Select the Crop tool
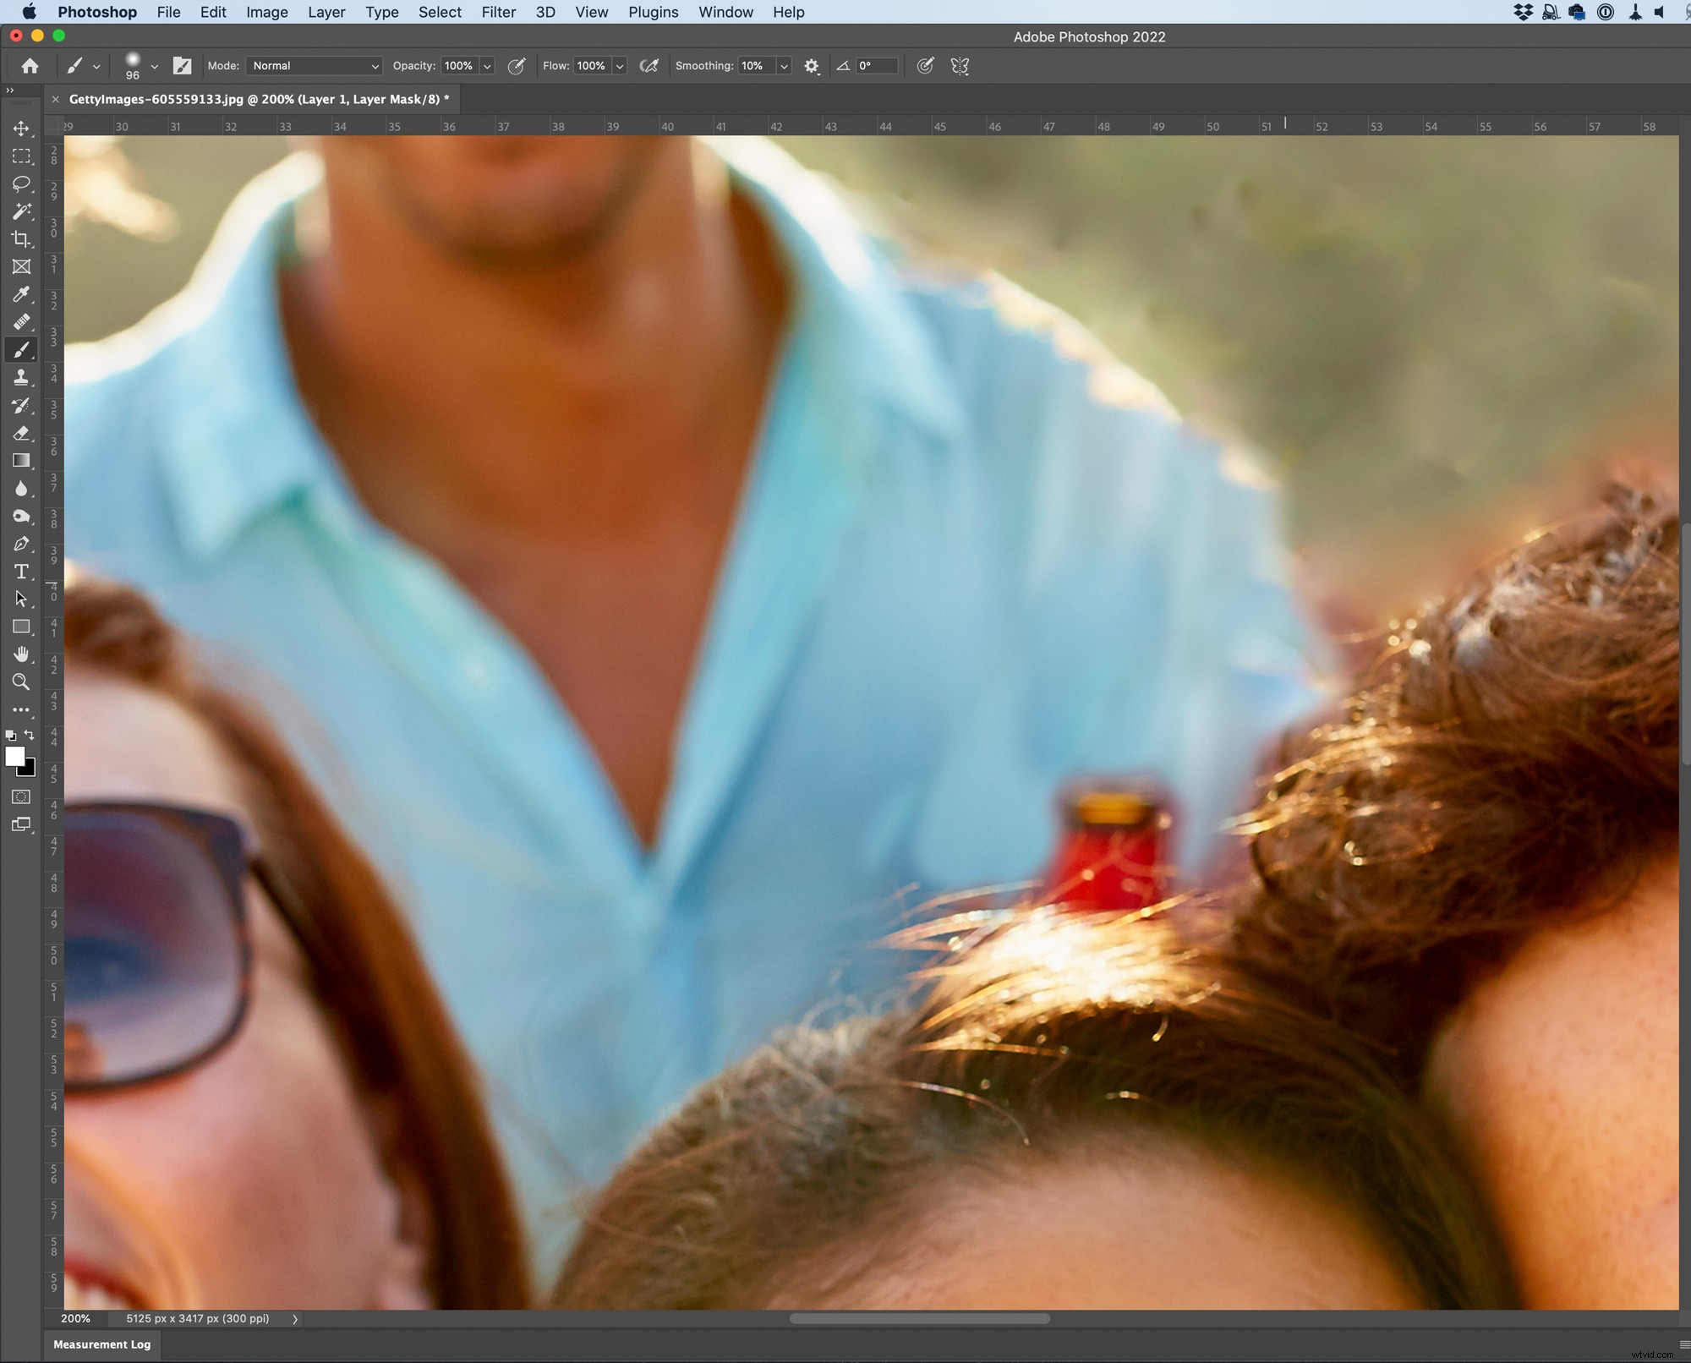Image resolution: width=1691 pixels, height=1363 pixels. (x=22, y=239)
